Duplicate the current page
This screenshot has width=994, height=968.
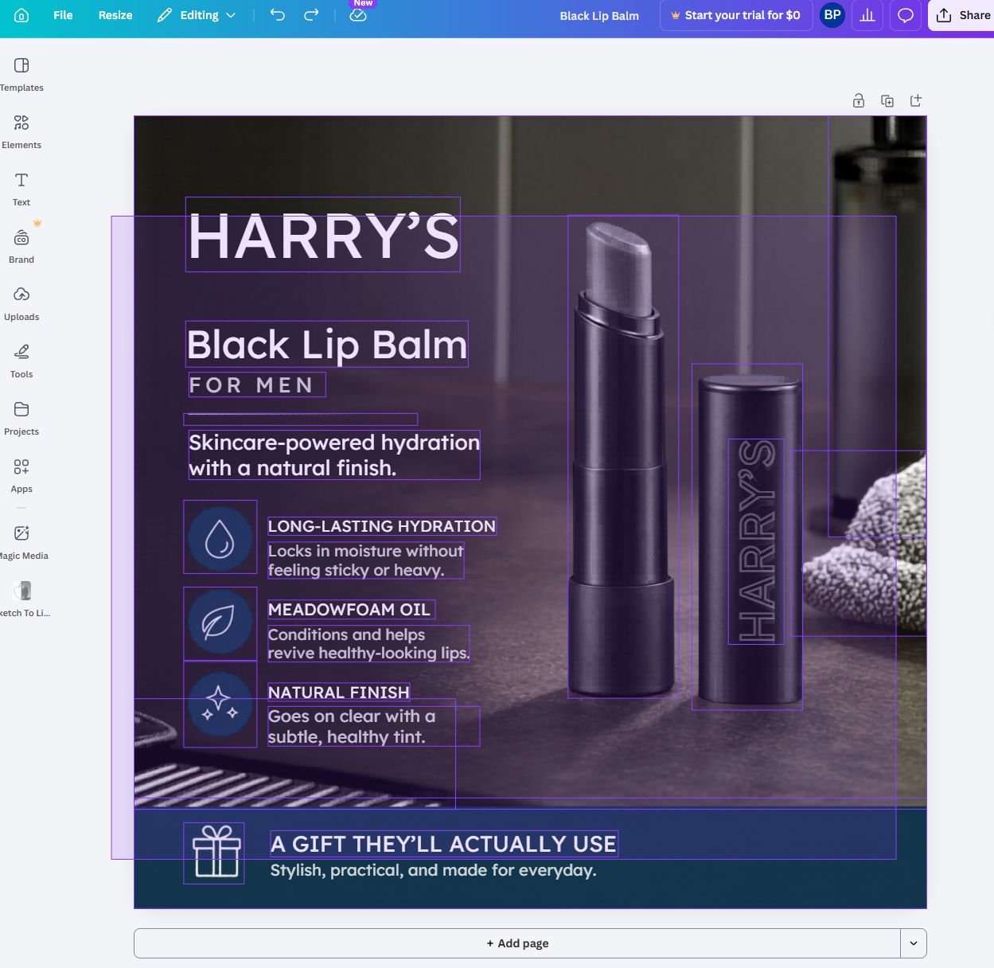887,100
